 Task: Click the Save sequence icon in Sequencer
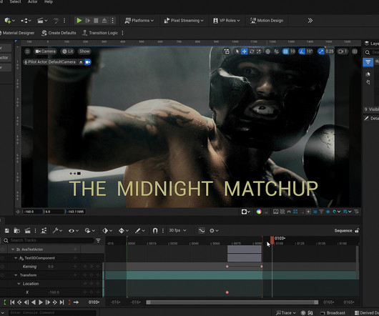[6, 231]
